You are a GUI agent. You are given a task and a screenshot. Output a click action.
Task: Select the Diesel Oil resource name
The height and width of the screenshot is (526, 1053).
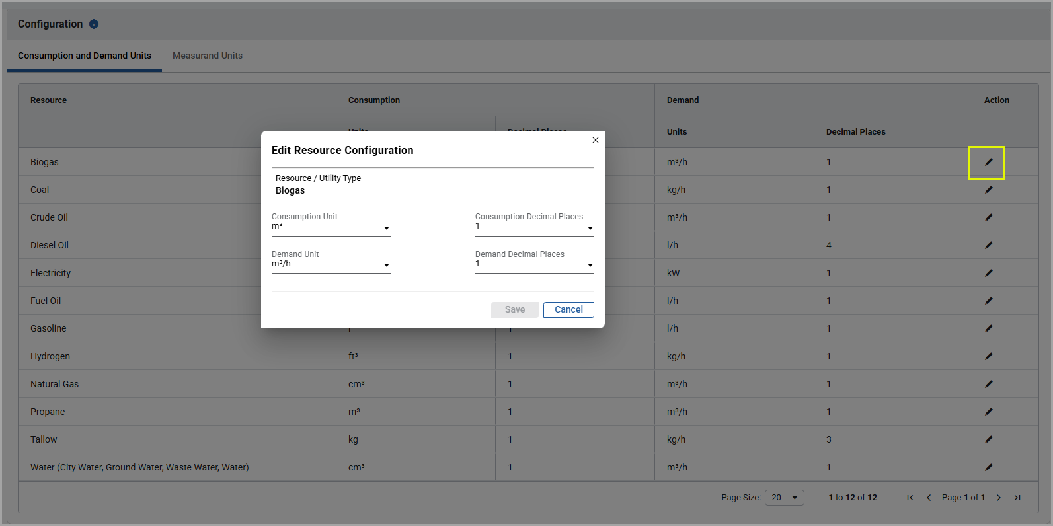point(50,245)
